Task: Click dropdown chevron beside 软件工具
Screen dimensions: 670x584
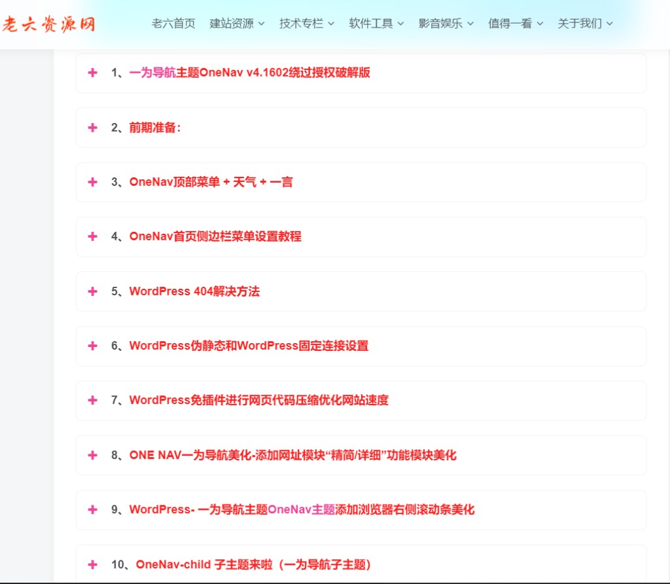Action: click(x=401, y=24)
